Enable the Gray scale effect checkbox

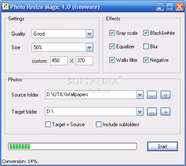(x=112, y=33)
